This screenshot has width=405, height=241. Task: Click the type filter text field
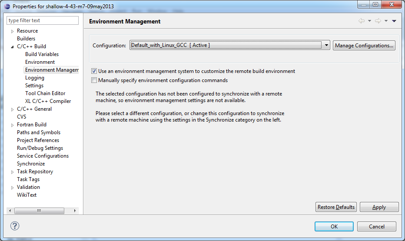pos(43,20)
